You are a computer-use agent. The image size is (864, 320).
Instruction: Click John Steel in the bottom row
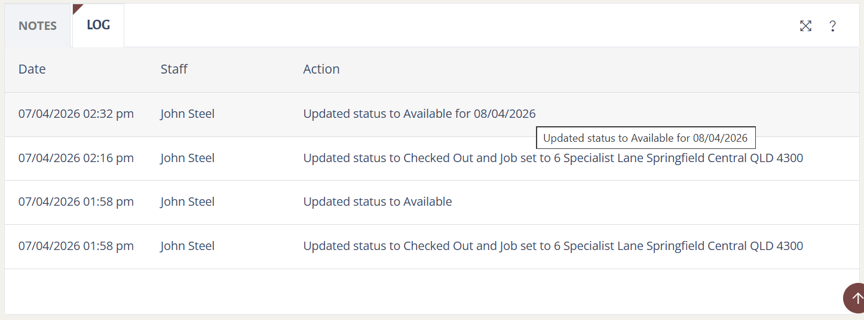tap(188, 246)
